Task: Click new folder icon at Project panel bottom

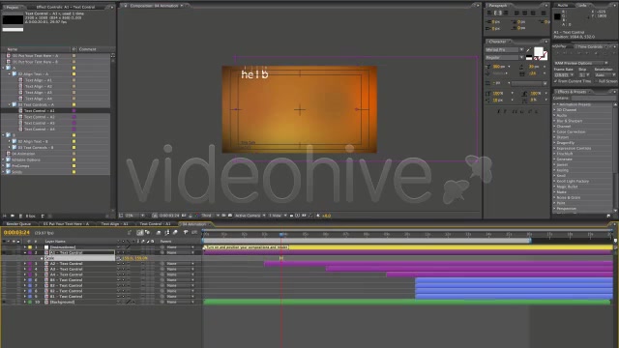Action: [x=13, y=216]
